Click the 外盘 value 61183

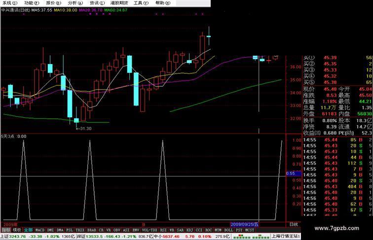329,114
